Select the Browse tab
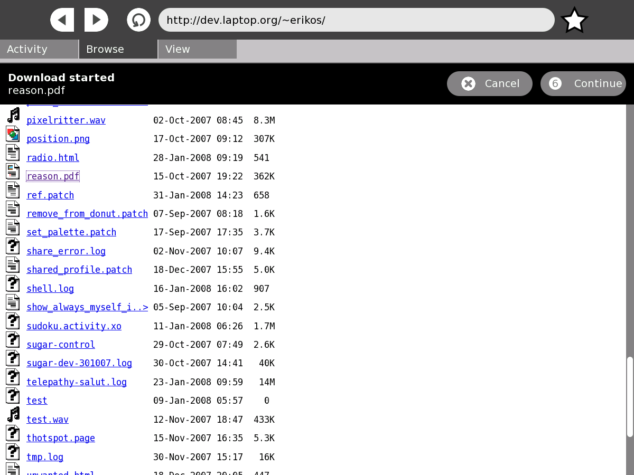 pyautogui.click(x=118, y=49)
